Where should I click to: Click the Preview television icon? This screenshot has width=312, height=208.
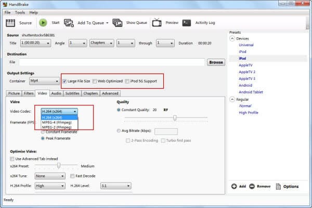pyautogui.click(x=157, y=22)
